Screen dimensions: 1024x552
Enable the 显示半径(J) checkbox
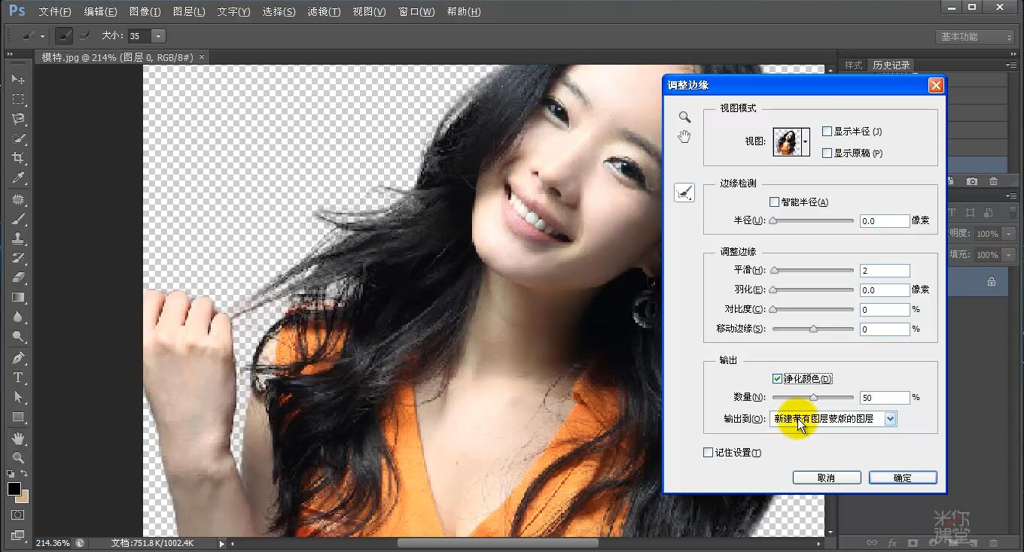click(x=827, y=131)
